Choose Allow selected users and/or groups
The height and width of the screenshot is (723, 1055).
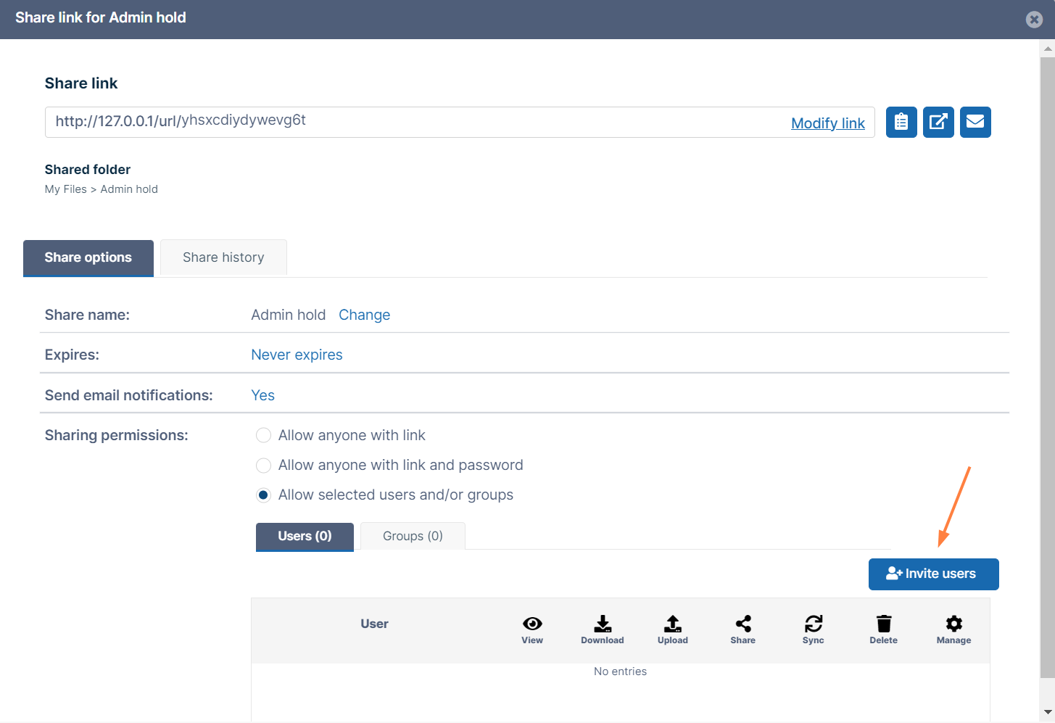click(264, 495)
